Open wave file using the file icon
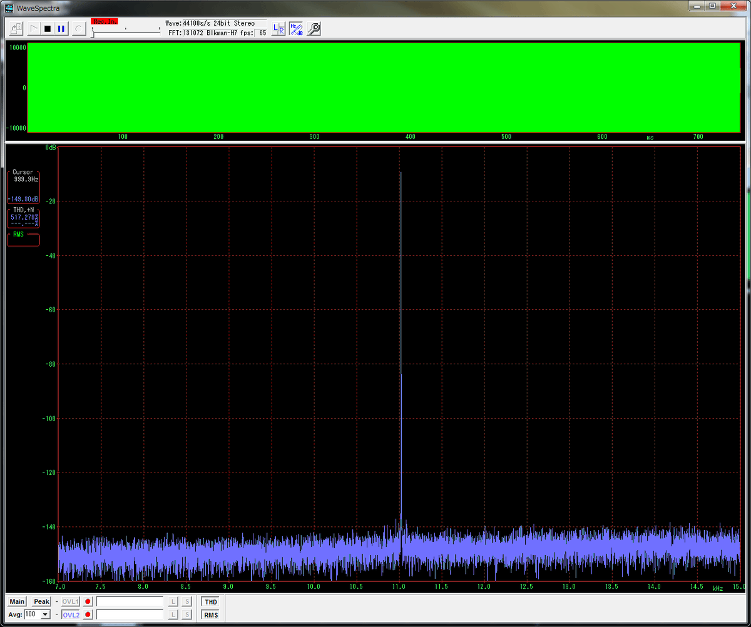Screen dimensions: 751x627 pos(18,29)
